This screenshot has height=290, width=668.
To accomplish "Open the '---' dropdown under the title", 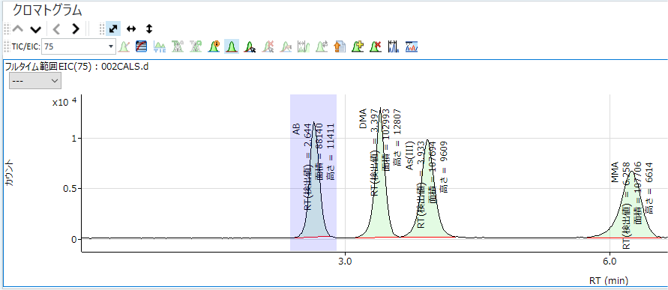I will pyautogui.click(x=35, y=80).
